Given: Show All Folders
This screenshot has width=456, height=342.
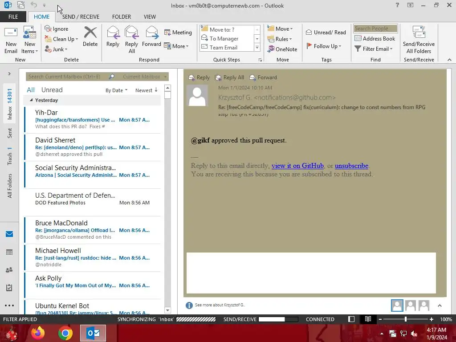Looking at the screenshot, I should pyautogui.click(x=10, y=186).
